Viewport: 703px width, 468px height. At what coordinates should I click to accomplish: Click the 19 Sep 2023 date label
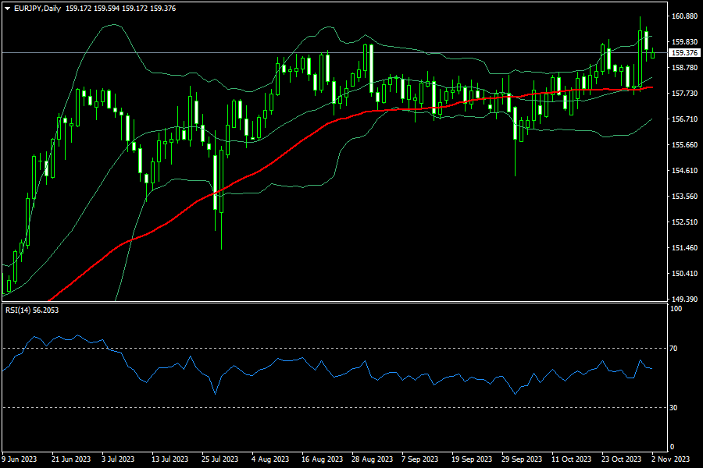[472, 459]
